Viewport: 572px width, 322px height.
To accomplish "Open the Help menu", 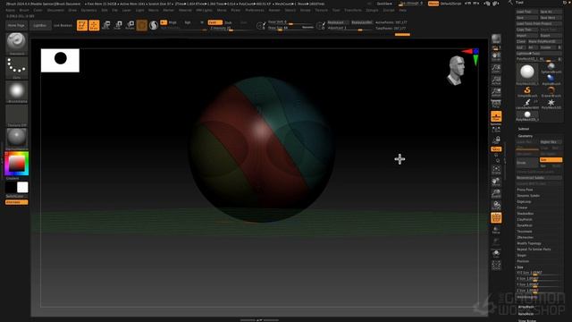I will [x=402, y=10].
